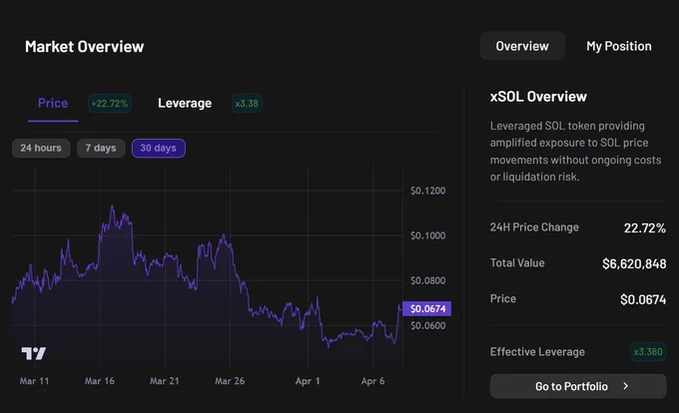Click the x3.380 effective leverage badge
679x413 pixels.
click(648, 351)
